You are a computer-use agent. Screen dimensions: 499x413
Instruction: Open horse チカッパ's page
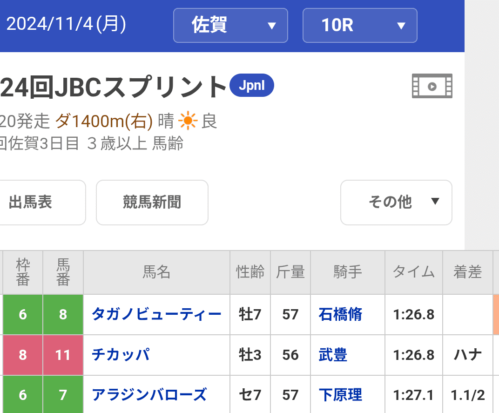[x=121, y=355]
